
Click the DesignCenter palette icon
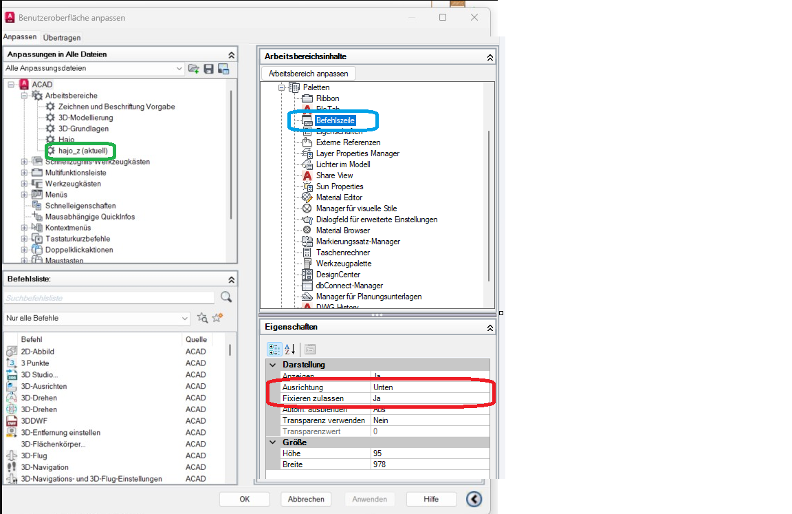307,275
